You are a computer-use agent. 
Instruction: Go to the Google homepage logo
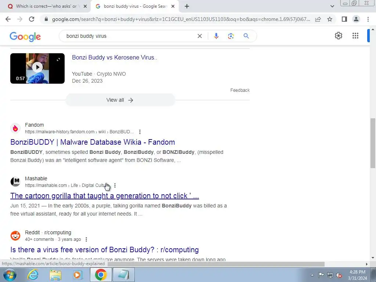25,36
